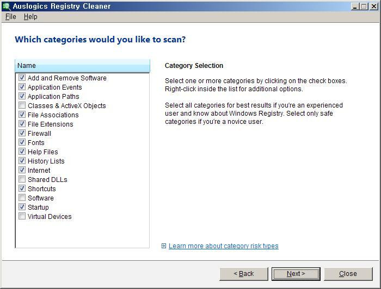
Task: Disable the Firewall category checkbox
Action: [22, 133]
